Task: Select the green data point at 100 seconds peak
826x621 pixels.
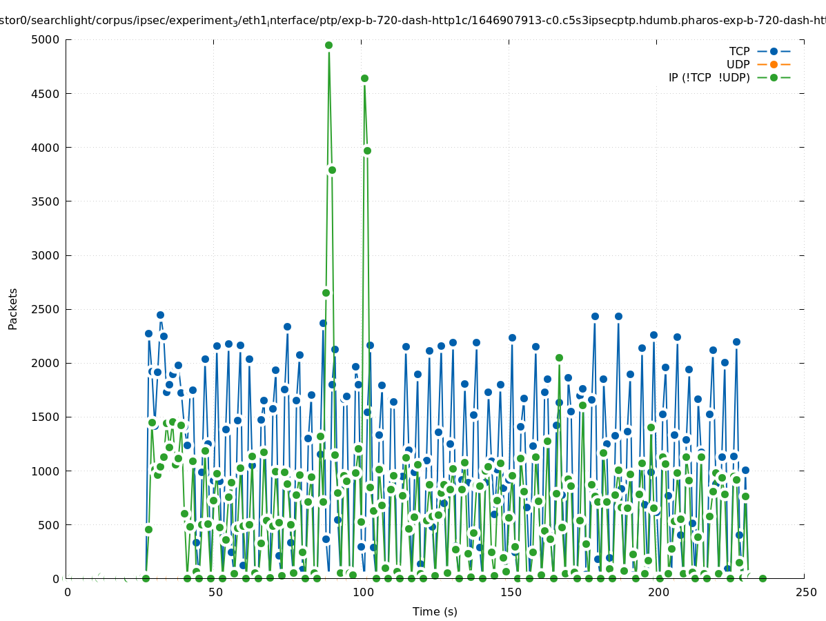Action: click(x=364, y=79)
